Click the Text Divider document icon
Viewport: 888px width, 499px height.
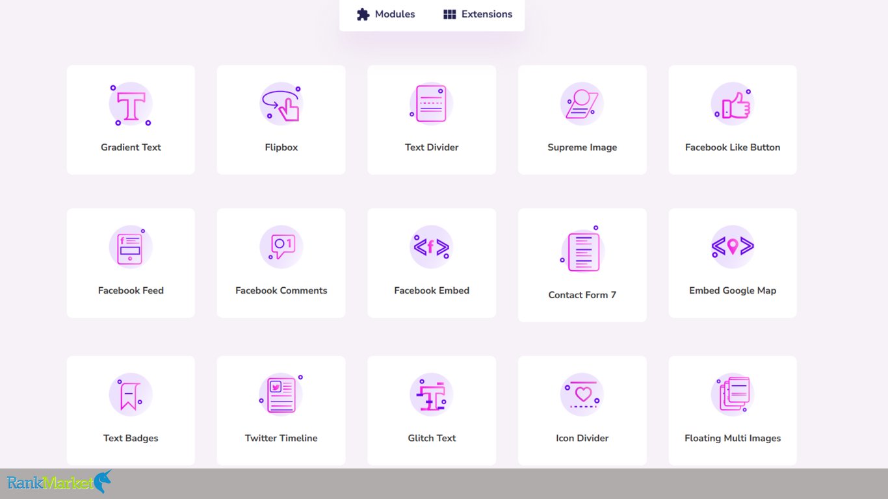coord(431,104)
